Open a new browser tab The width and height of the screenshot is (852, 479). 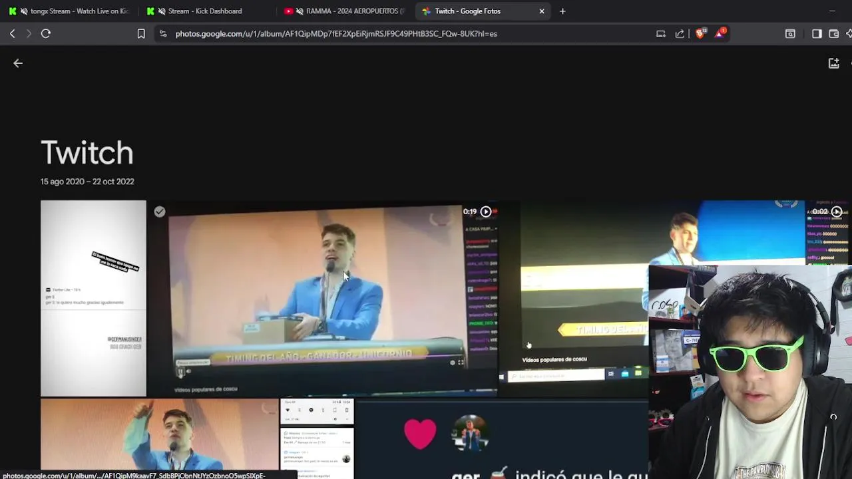tap(562, 11)
